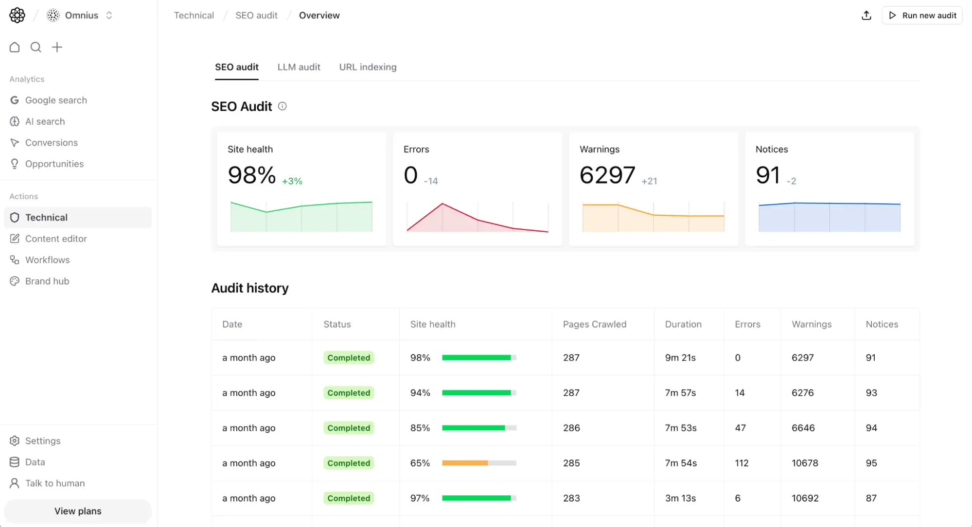Open Brand hub
The image size is (972, 527).
click(47, 281)
